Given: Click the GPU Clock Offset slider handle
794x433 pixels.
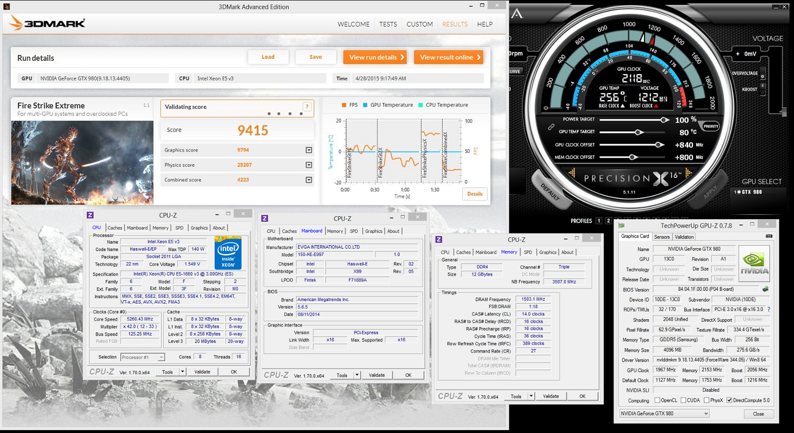Looking at the screenshot, I should coord(660,145).
